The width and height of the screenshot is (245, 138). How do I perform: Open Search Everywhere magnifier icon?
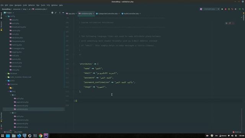[243, 9]
